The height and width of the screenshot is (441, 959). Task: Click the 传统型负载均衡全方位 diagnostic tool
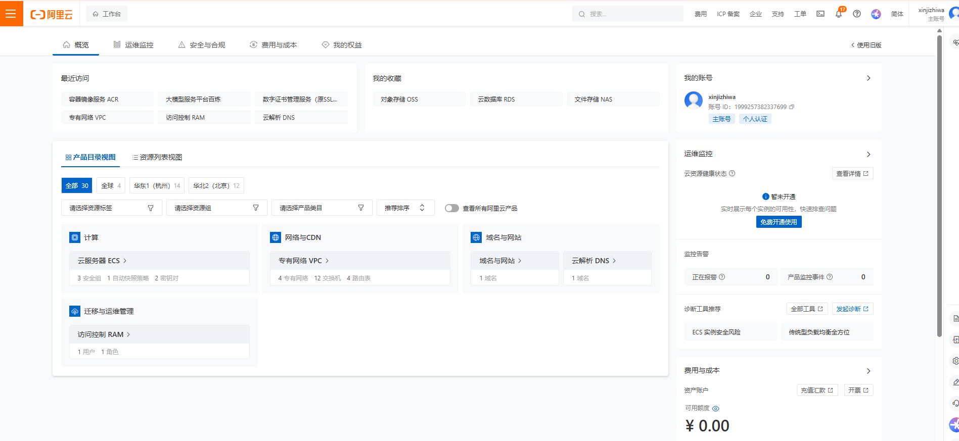[827, 332]
